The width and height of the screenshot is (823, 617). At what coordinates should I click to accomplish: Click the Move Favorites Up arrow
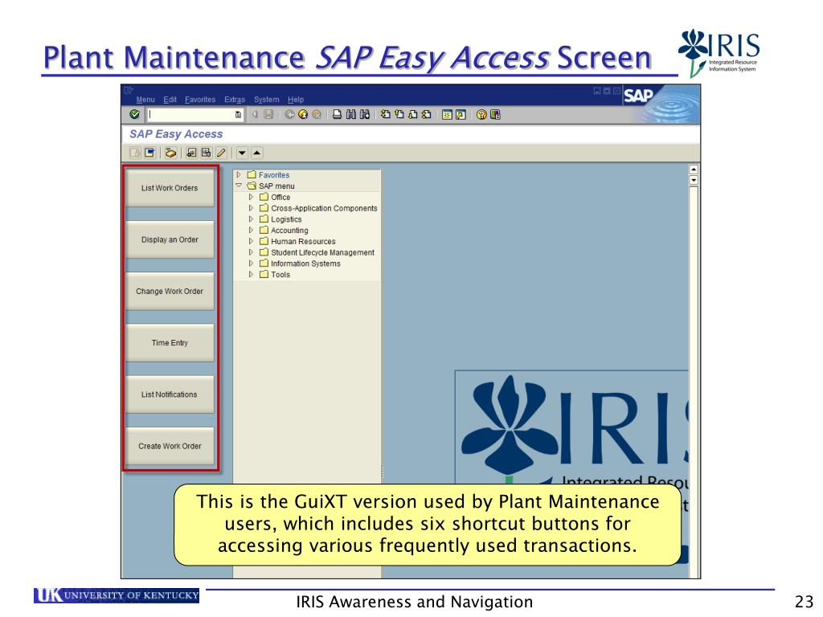pyautogui.click(x=256, y=153)
